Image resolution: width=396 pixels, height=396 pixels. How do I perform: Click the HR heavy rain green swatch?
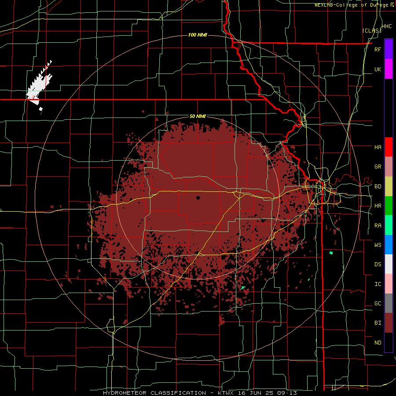click(389, 206)
